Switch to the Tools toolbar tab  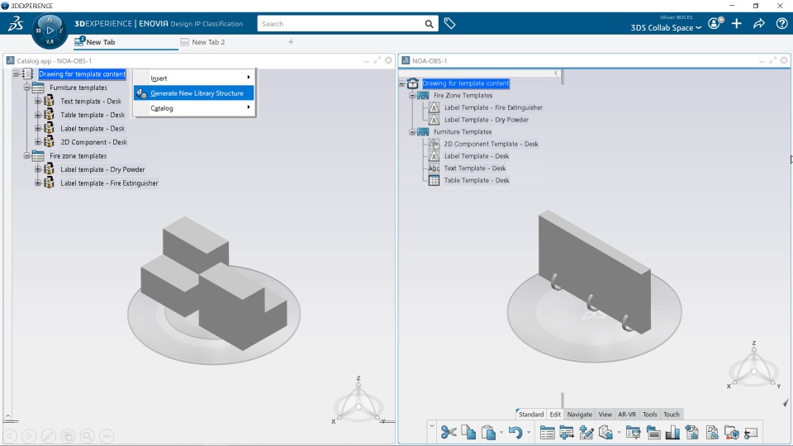[650, 414]
